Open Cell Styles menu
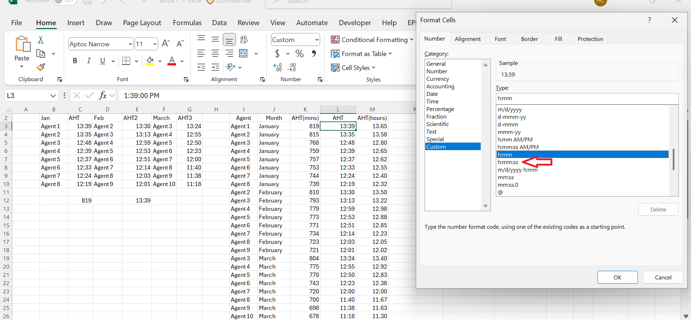Screen dimensions: 691x320 353,68
